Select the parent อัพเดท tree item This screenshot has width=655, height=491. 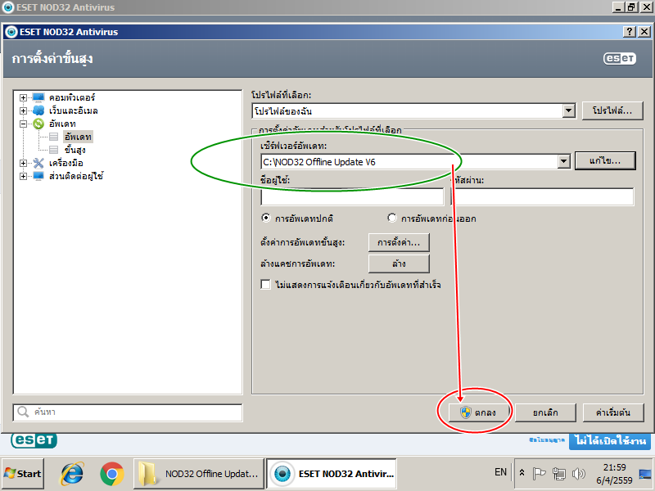point(62,124)
